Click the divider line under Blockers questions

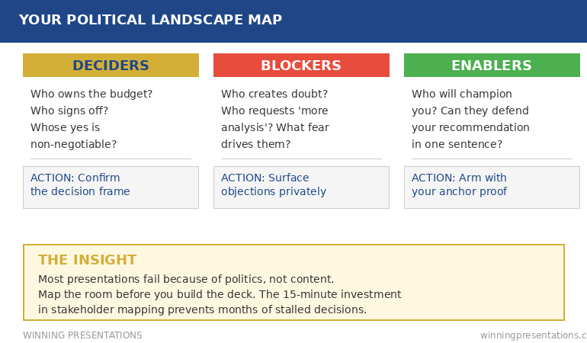[301, 159]
